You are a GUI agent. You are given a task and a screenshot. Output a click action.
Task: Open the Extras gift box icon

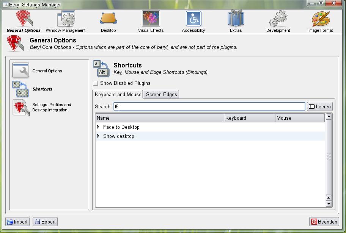tap(236, 18)
